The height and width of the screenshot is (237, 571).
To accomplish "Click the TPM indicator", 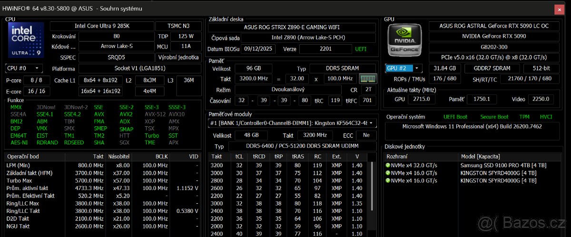I will click(x=524, y=117).
